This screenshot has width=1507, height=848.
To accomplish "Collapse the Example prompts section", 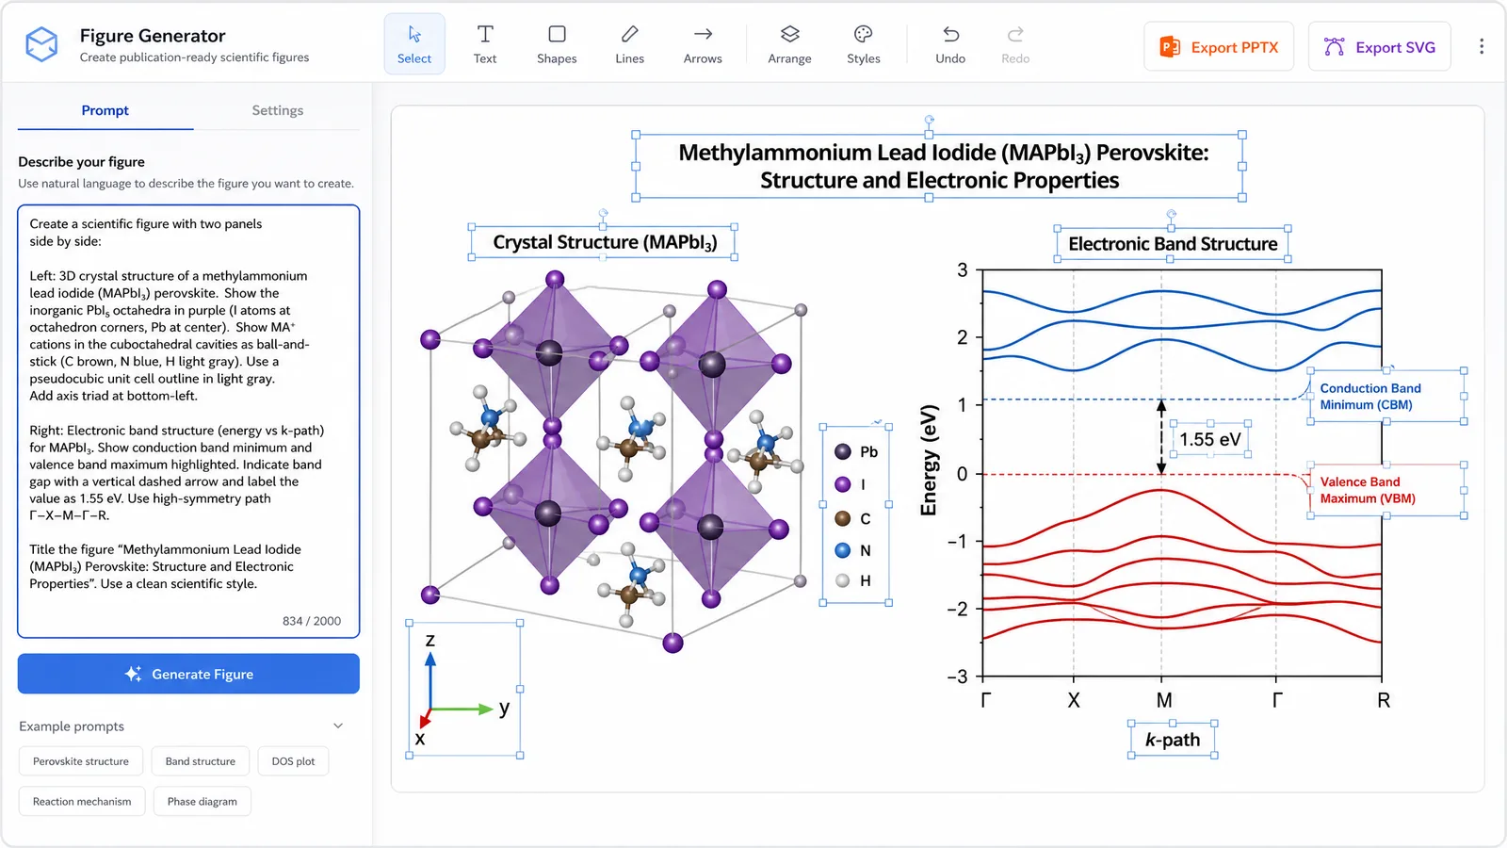I will [x=338, y=726].
